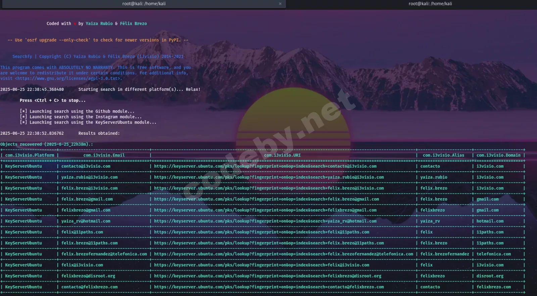Select email cell felix.brezo@11paths.com
Screen dimensions: 537x296
click(x=89, y=243)
